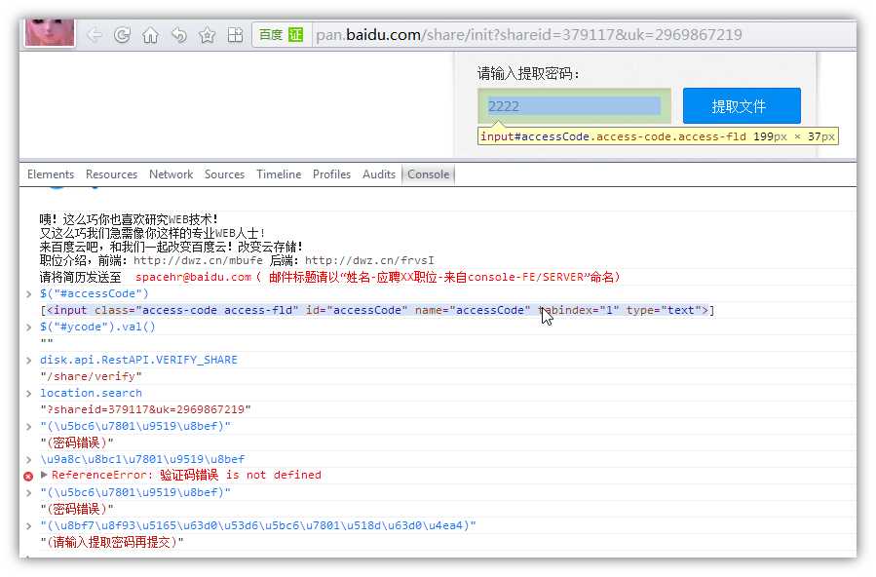This screenshot has width=876, height=577.
Task: Open the http://dwz.cn/mbufe link
Action: (198, 260)
